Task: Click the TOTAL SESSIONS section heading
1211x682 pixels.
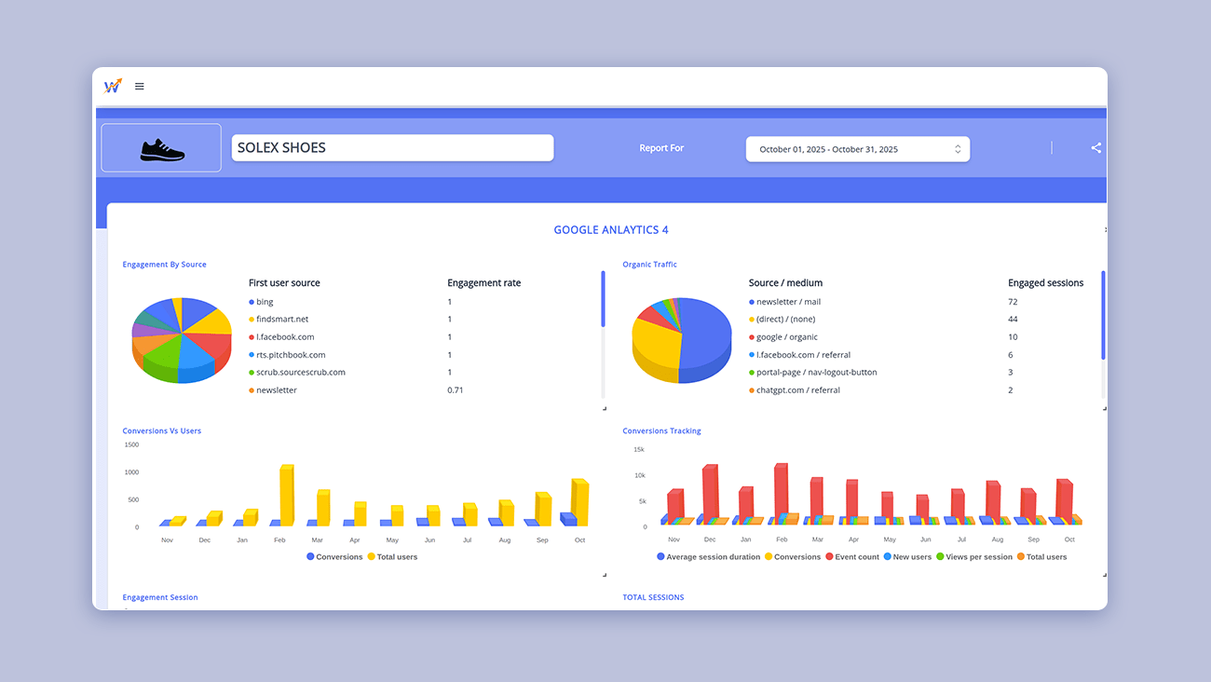Action: coord(653,597)
